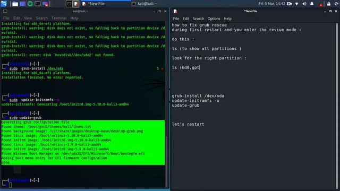Open the text editor Options menu
This screenshot has height=191, width=340.
(214, 19)
